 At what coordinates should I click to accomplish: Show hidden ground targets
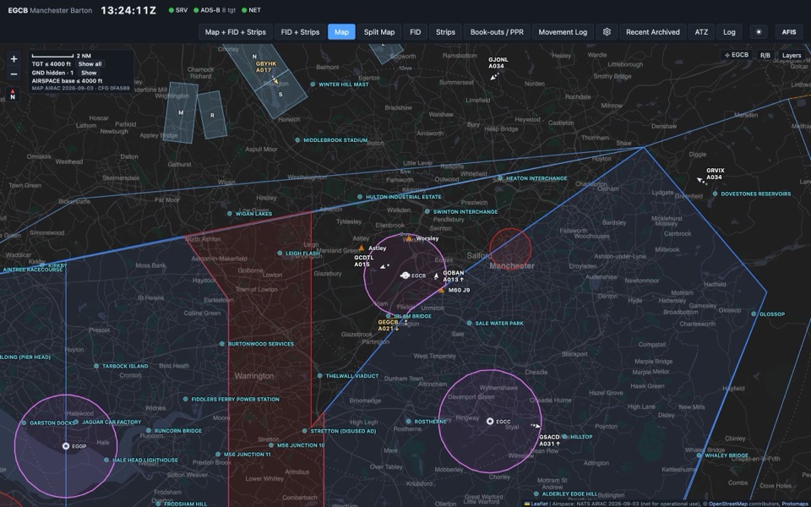[89, 73]
